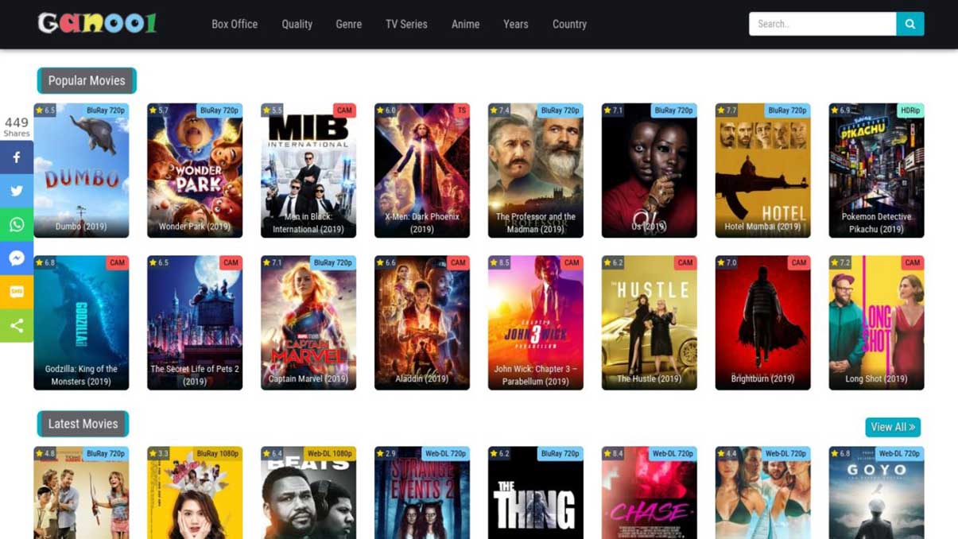Open the Chase poster in Latest Movies
Screen dimensions: 958x539
(650, 493)
